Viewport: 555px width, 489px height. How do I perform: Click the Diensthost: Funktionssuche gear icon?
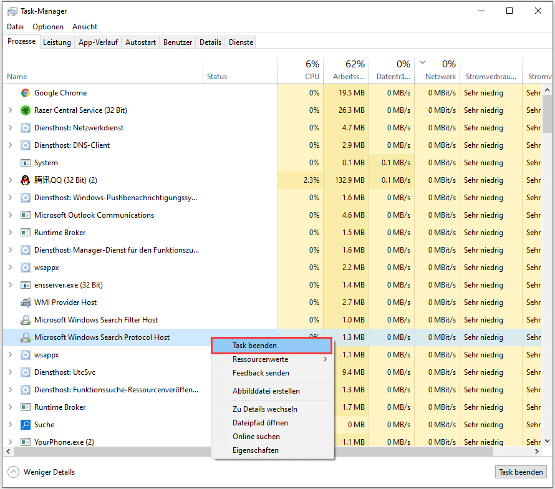[25, 390]
